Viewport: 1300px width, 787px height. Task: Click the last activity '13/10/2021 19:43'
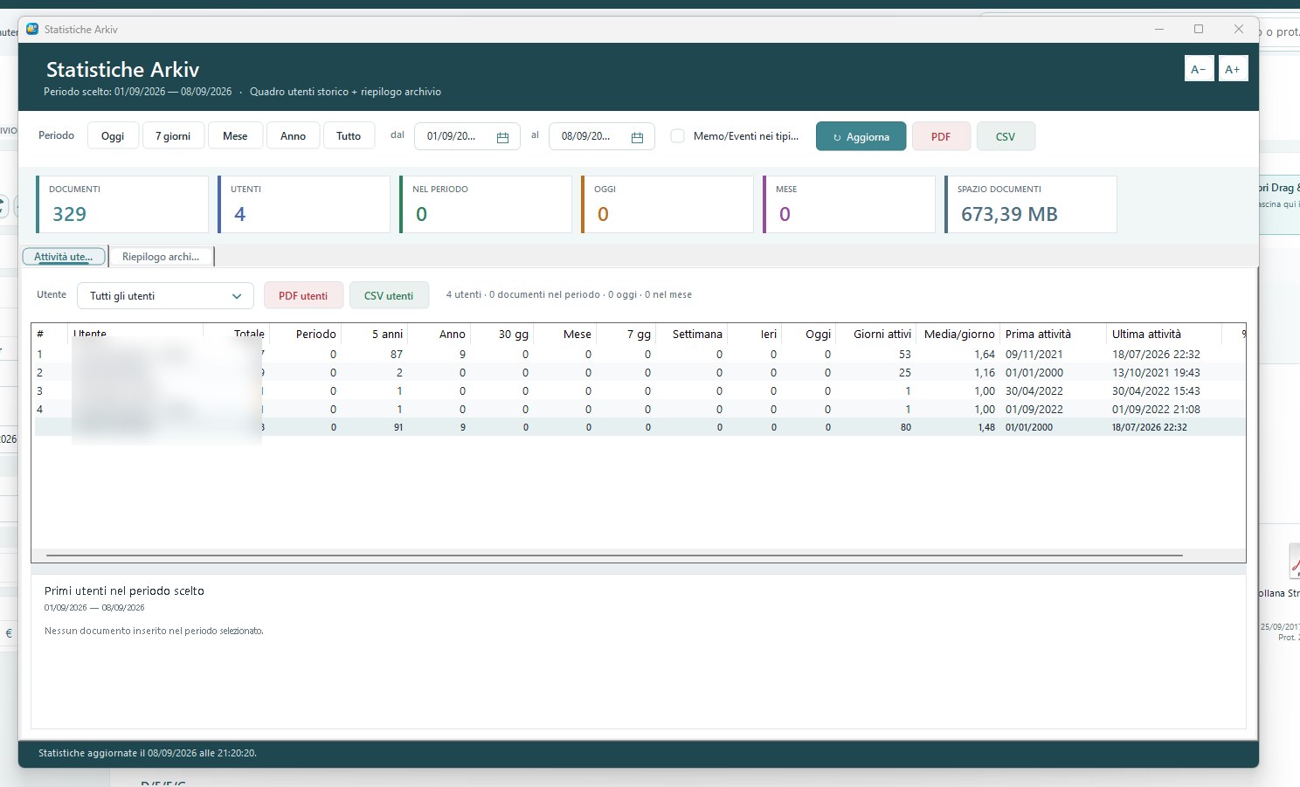[1156, 373]
